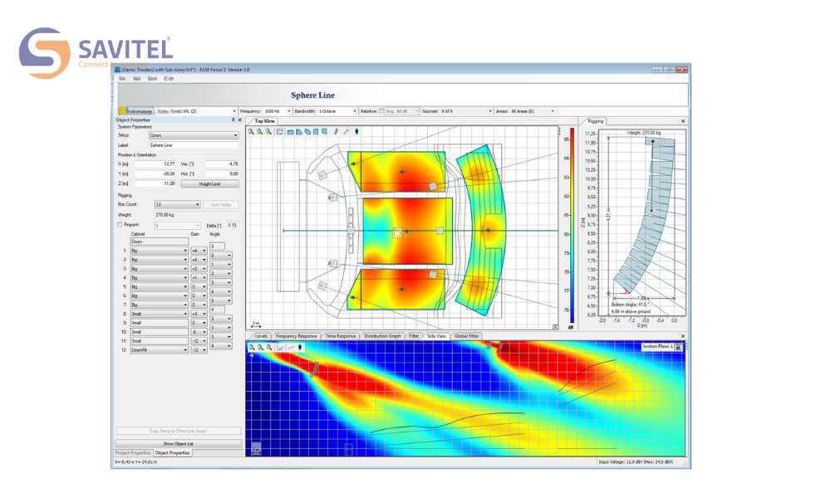
Task: Select the Top View tab
Action: 264,121
